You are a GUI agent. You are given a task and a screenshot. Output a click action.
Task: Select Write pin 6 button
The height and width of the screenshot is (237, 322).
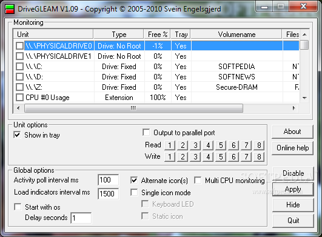click(x=233, y=157)
